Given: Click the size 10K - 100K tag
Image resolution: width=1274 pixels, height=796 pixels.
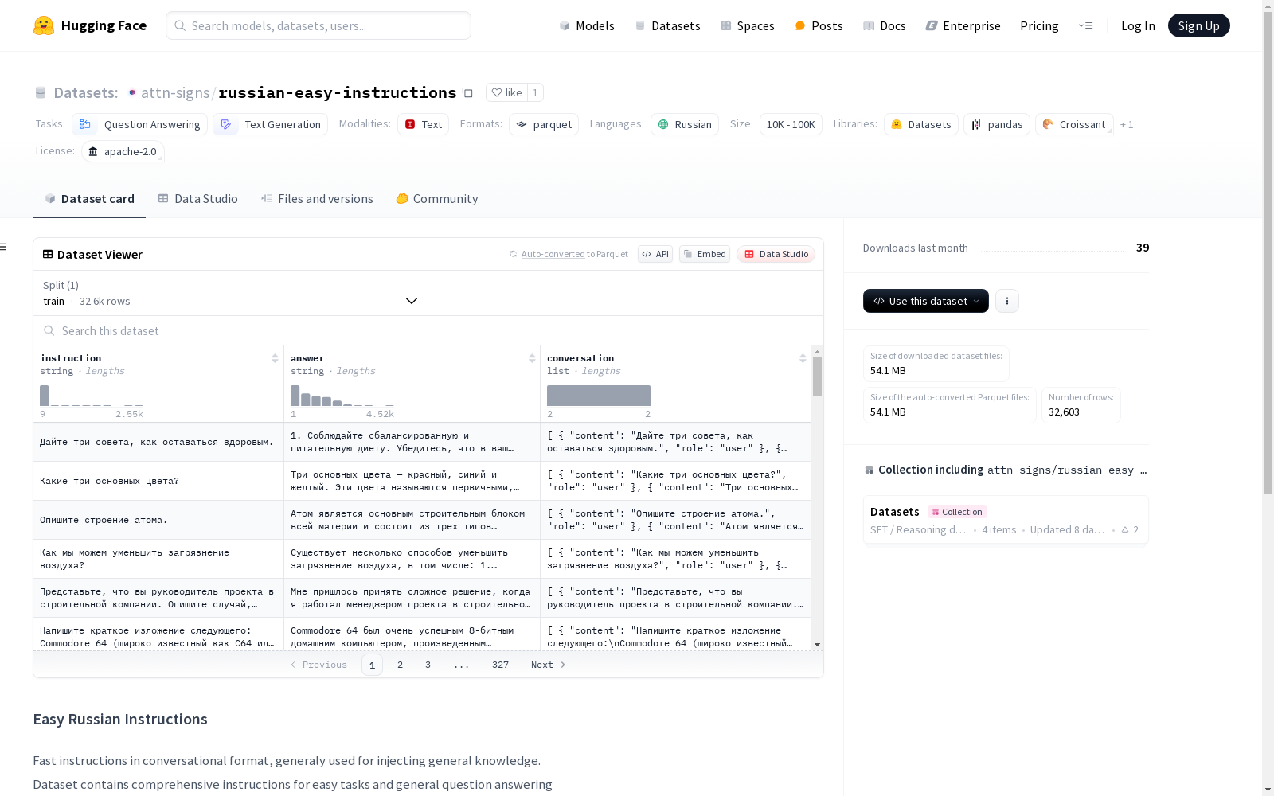Looking at the screenshot, I should coord(791,124).
